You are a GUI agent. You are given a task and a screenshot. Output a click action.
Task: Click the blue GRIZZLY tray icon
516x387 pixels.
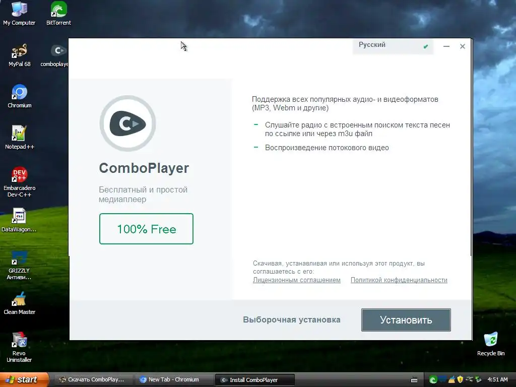pyautogui.click(x=442, y=379)
